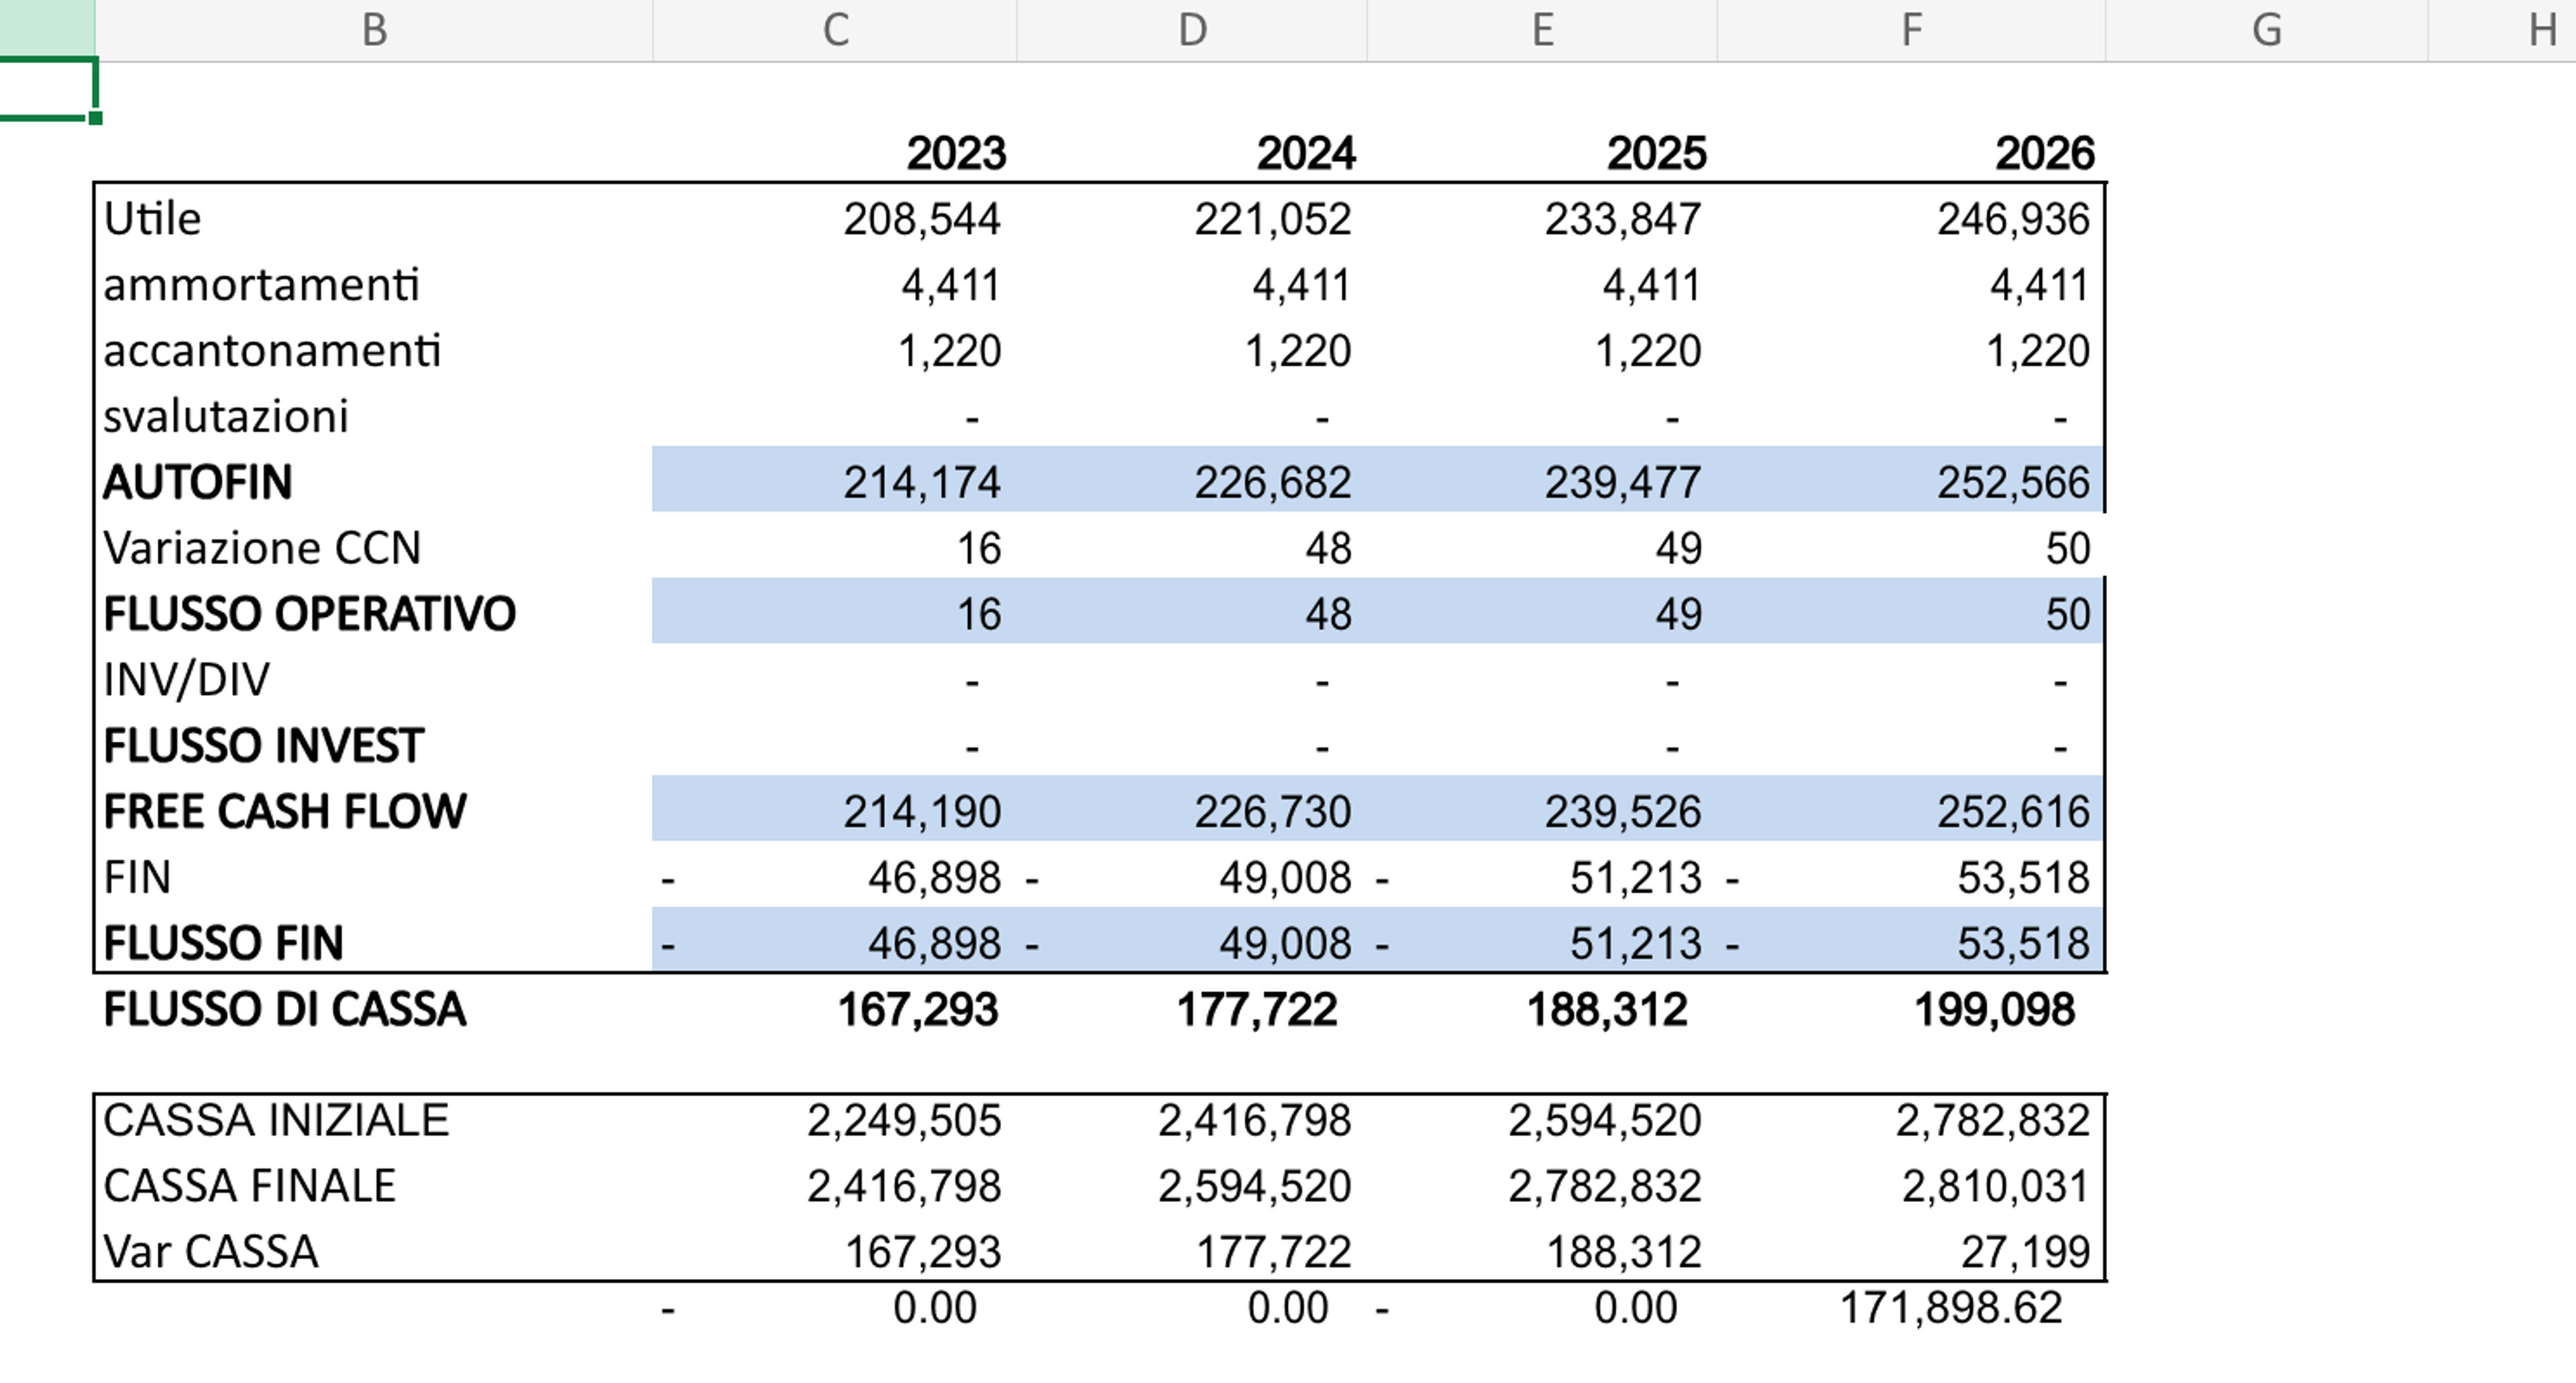Select column D header
Image resolution: width=2576 pixels, height=1383 pixels.
[1192, 30]
